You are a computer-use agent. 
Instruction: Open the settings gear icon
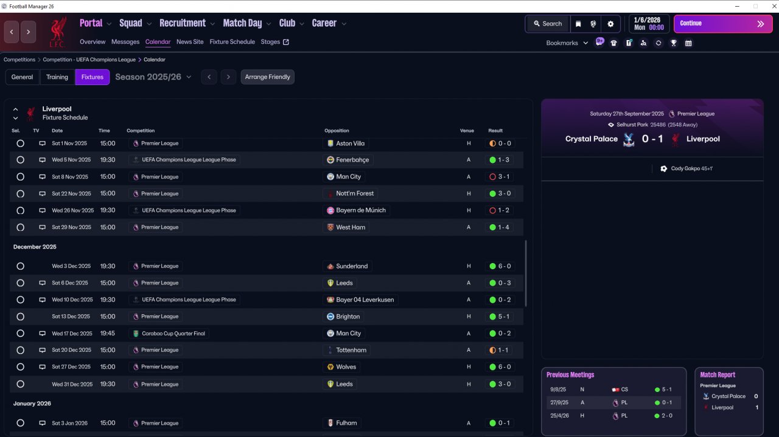click(610, 24)
